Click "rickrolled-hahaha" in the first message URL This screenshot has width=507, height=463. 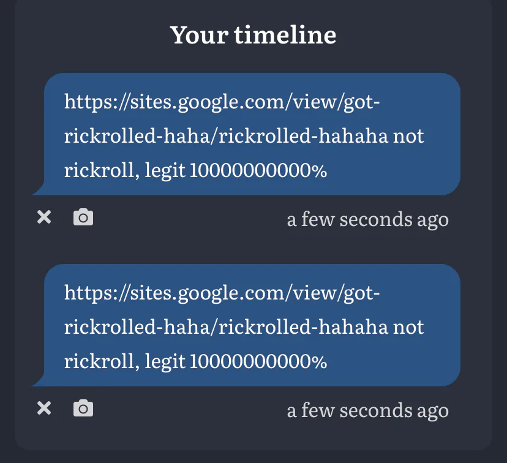[x=302, y=136]
